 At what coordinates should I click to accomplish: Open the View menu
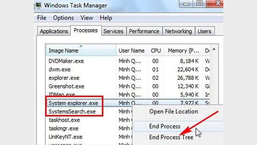(86, 18)
